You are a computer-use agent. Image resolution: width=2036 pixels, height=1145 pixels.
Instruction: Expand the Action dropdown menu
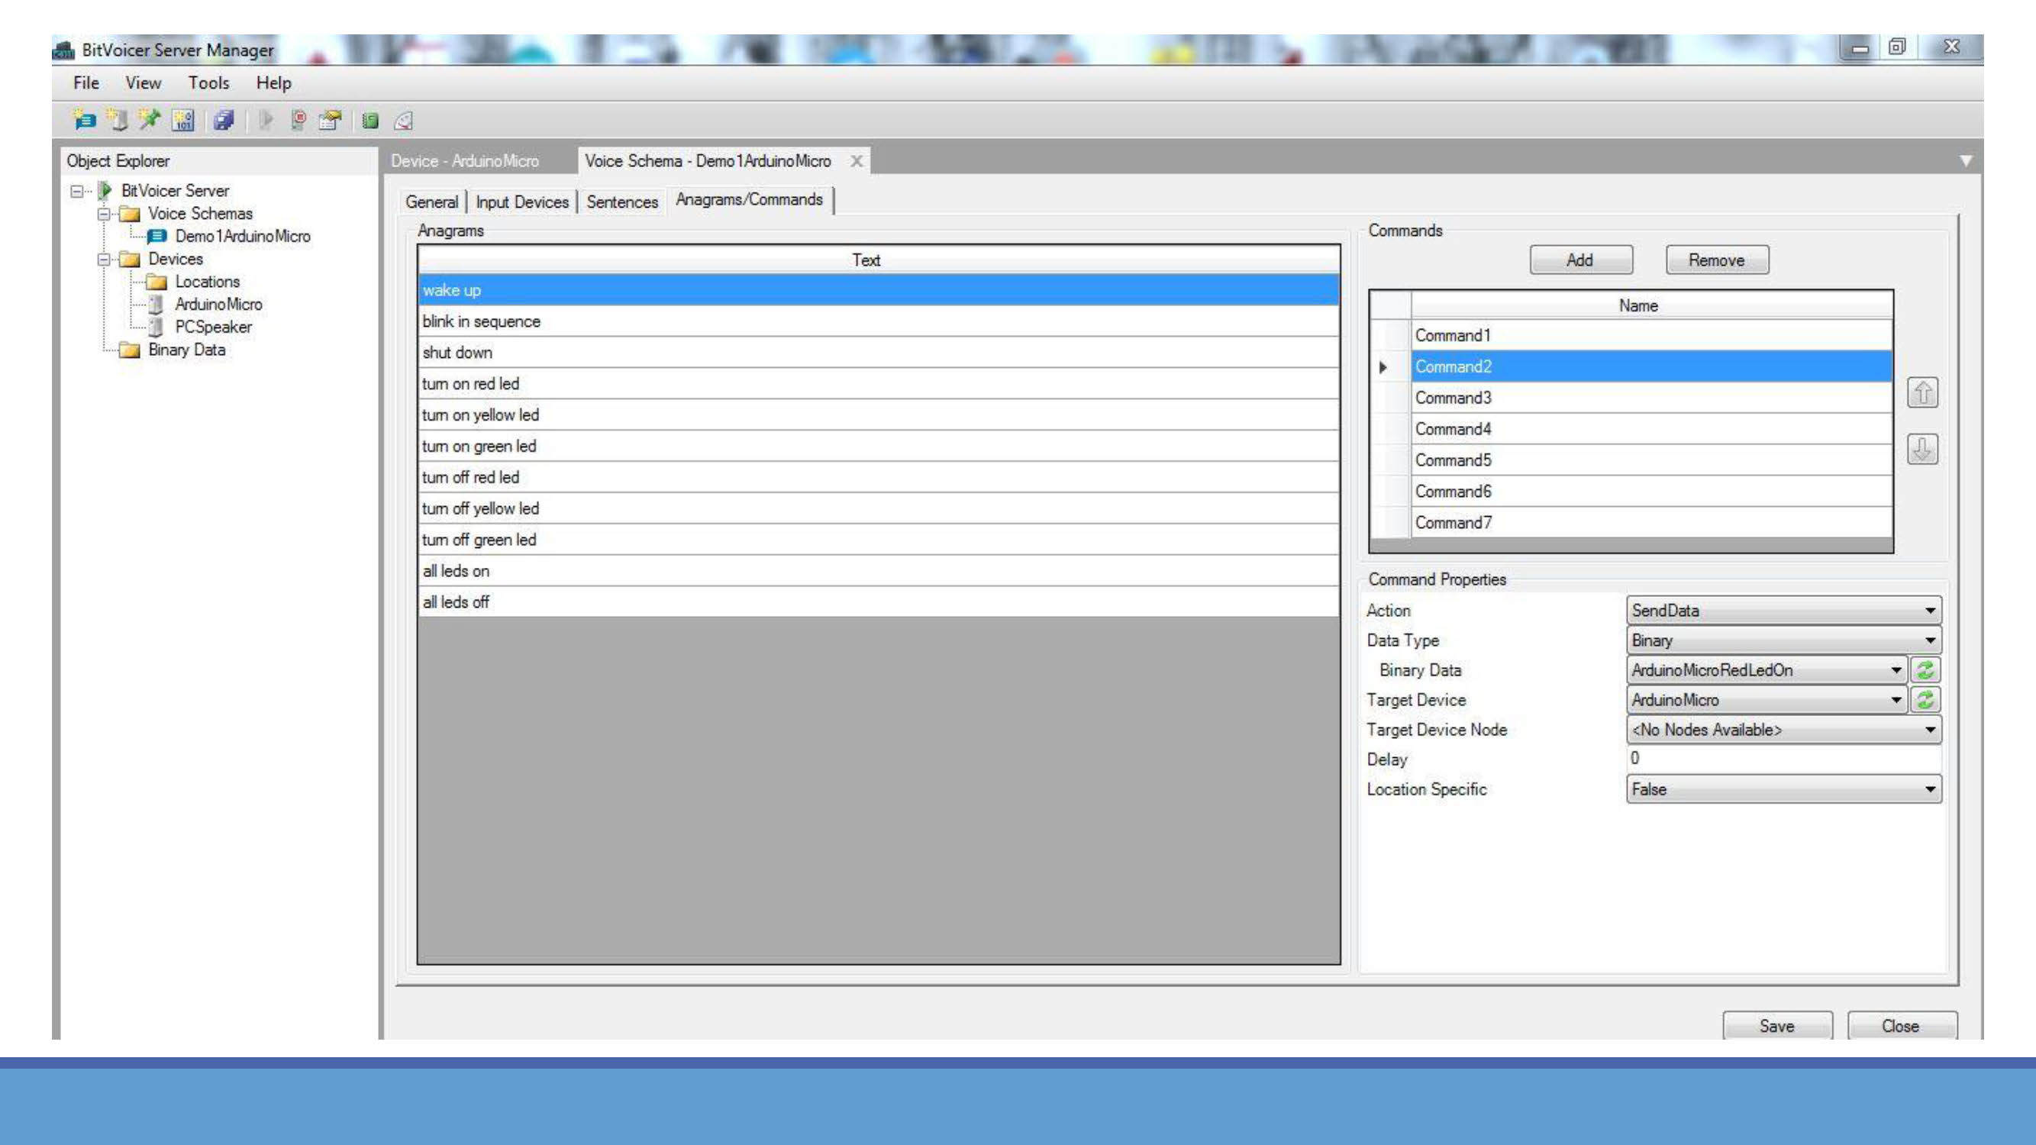point(1930,610)
